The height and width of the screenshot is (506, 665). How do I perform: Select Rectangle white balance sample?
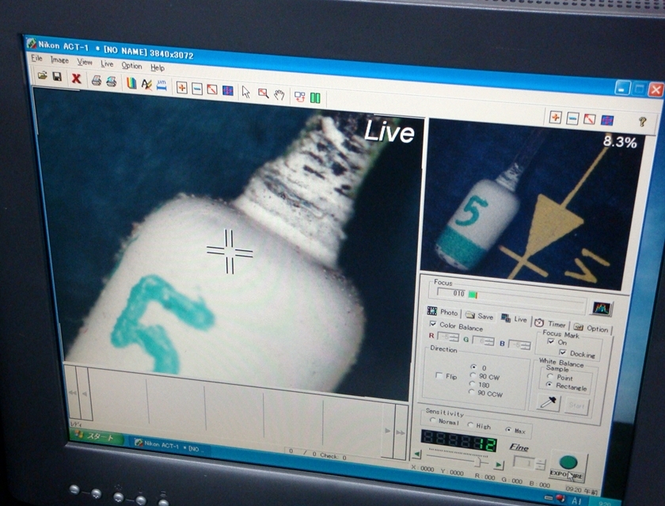click(549, 385)
